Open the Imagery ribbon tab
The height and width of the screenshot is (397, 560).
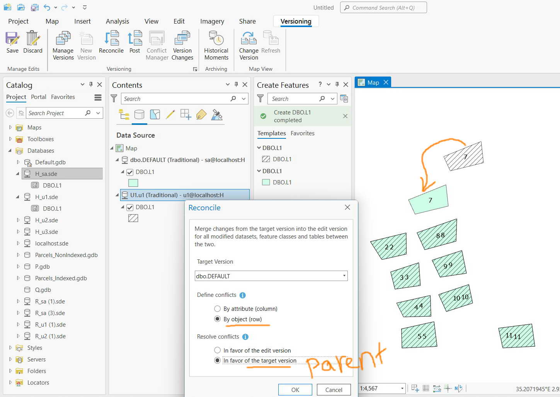click(x=212, y=21)
